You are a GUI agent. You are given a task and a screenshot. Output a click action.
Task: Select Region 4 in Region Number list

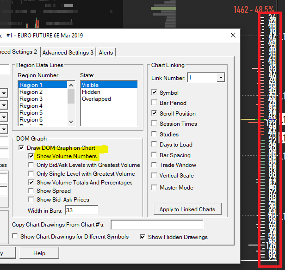(x=43, y=106)
